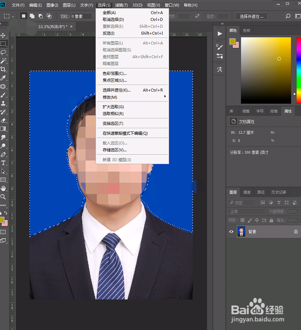The width and height of the screenshot is (301, 330).
Task: Select the Clone Stamp tool
Action: click(3, 103)
